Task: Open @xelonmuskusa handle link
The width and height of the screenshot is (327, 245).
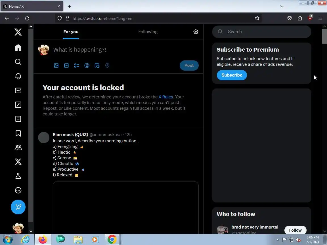Action: click(105, 135)
